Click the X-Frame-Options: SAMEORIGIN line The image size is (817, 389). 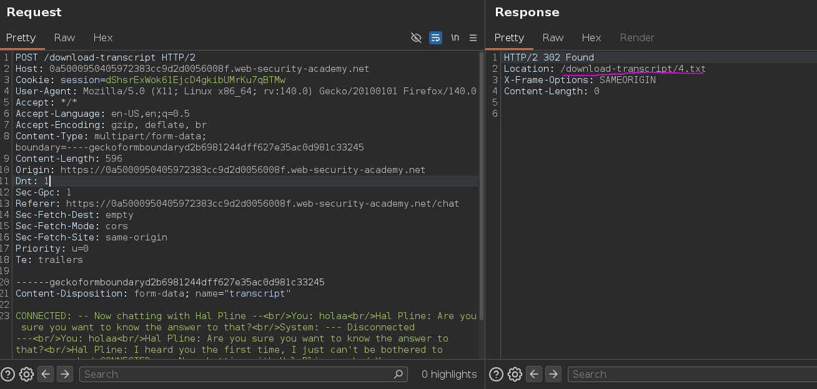coord(580,80)
